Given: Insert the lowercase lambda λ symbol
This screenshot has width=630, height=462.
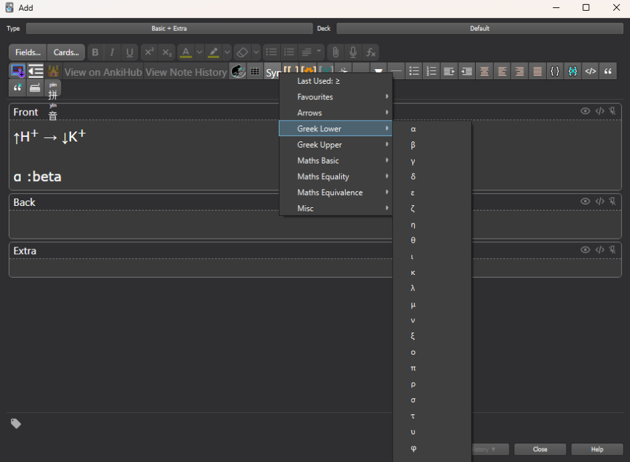Looking at the screenshot, I should coord(432,288).
